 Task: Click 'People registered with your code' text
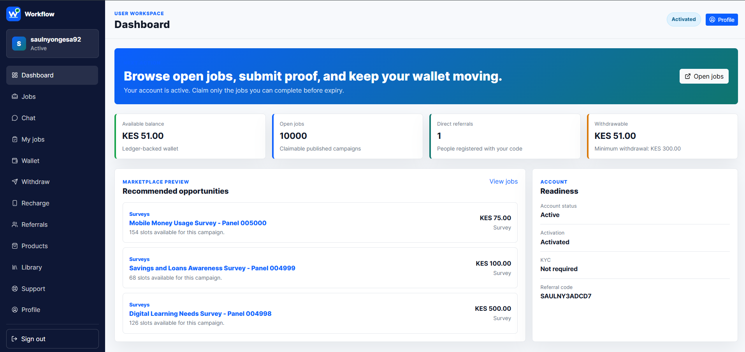point(480,149)
